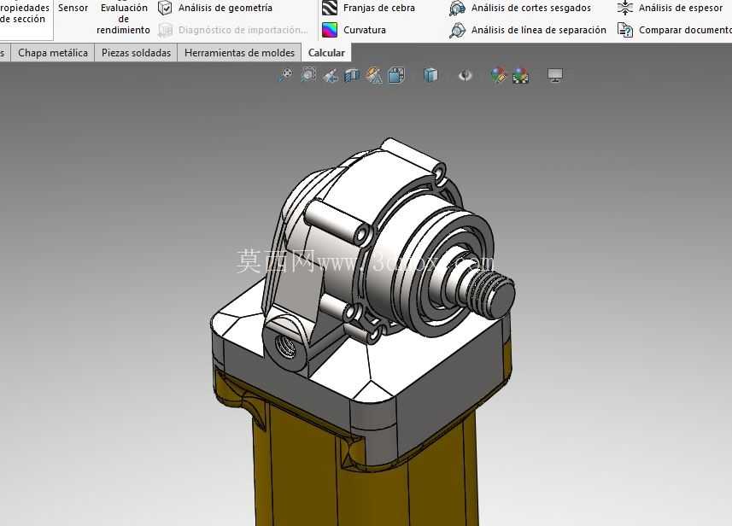Start Análisis de cortes sesgados
Screen dimensions: 732x526
coord(520,8)
